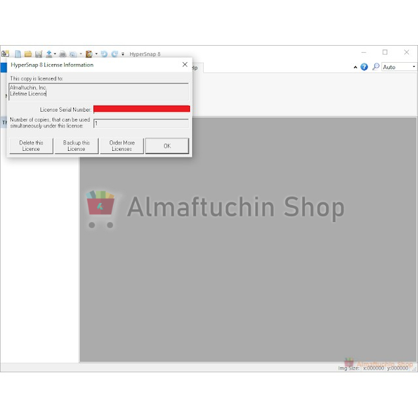Viewport: 418px width, 418px height.
Task: Redo with the blue forward arrow
Action: (x=115, y=54)
